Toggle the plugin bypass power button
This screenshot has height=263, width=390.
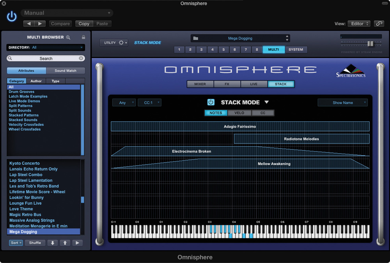11,16
